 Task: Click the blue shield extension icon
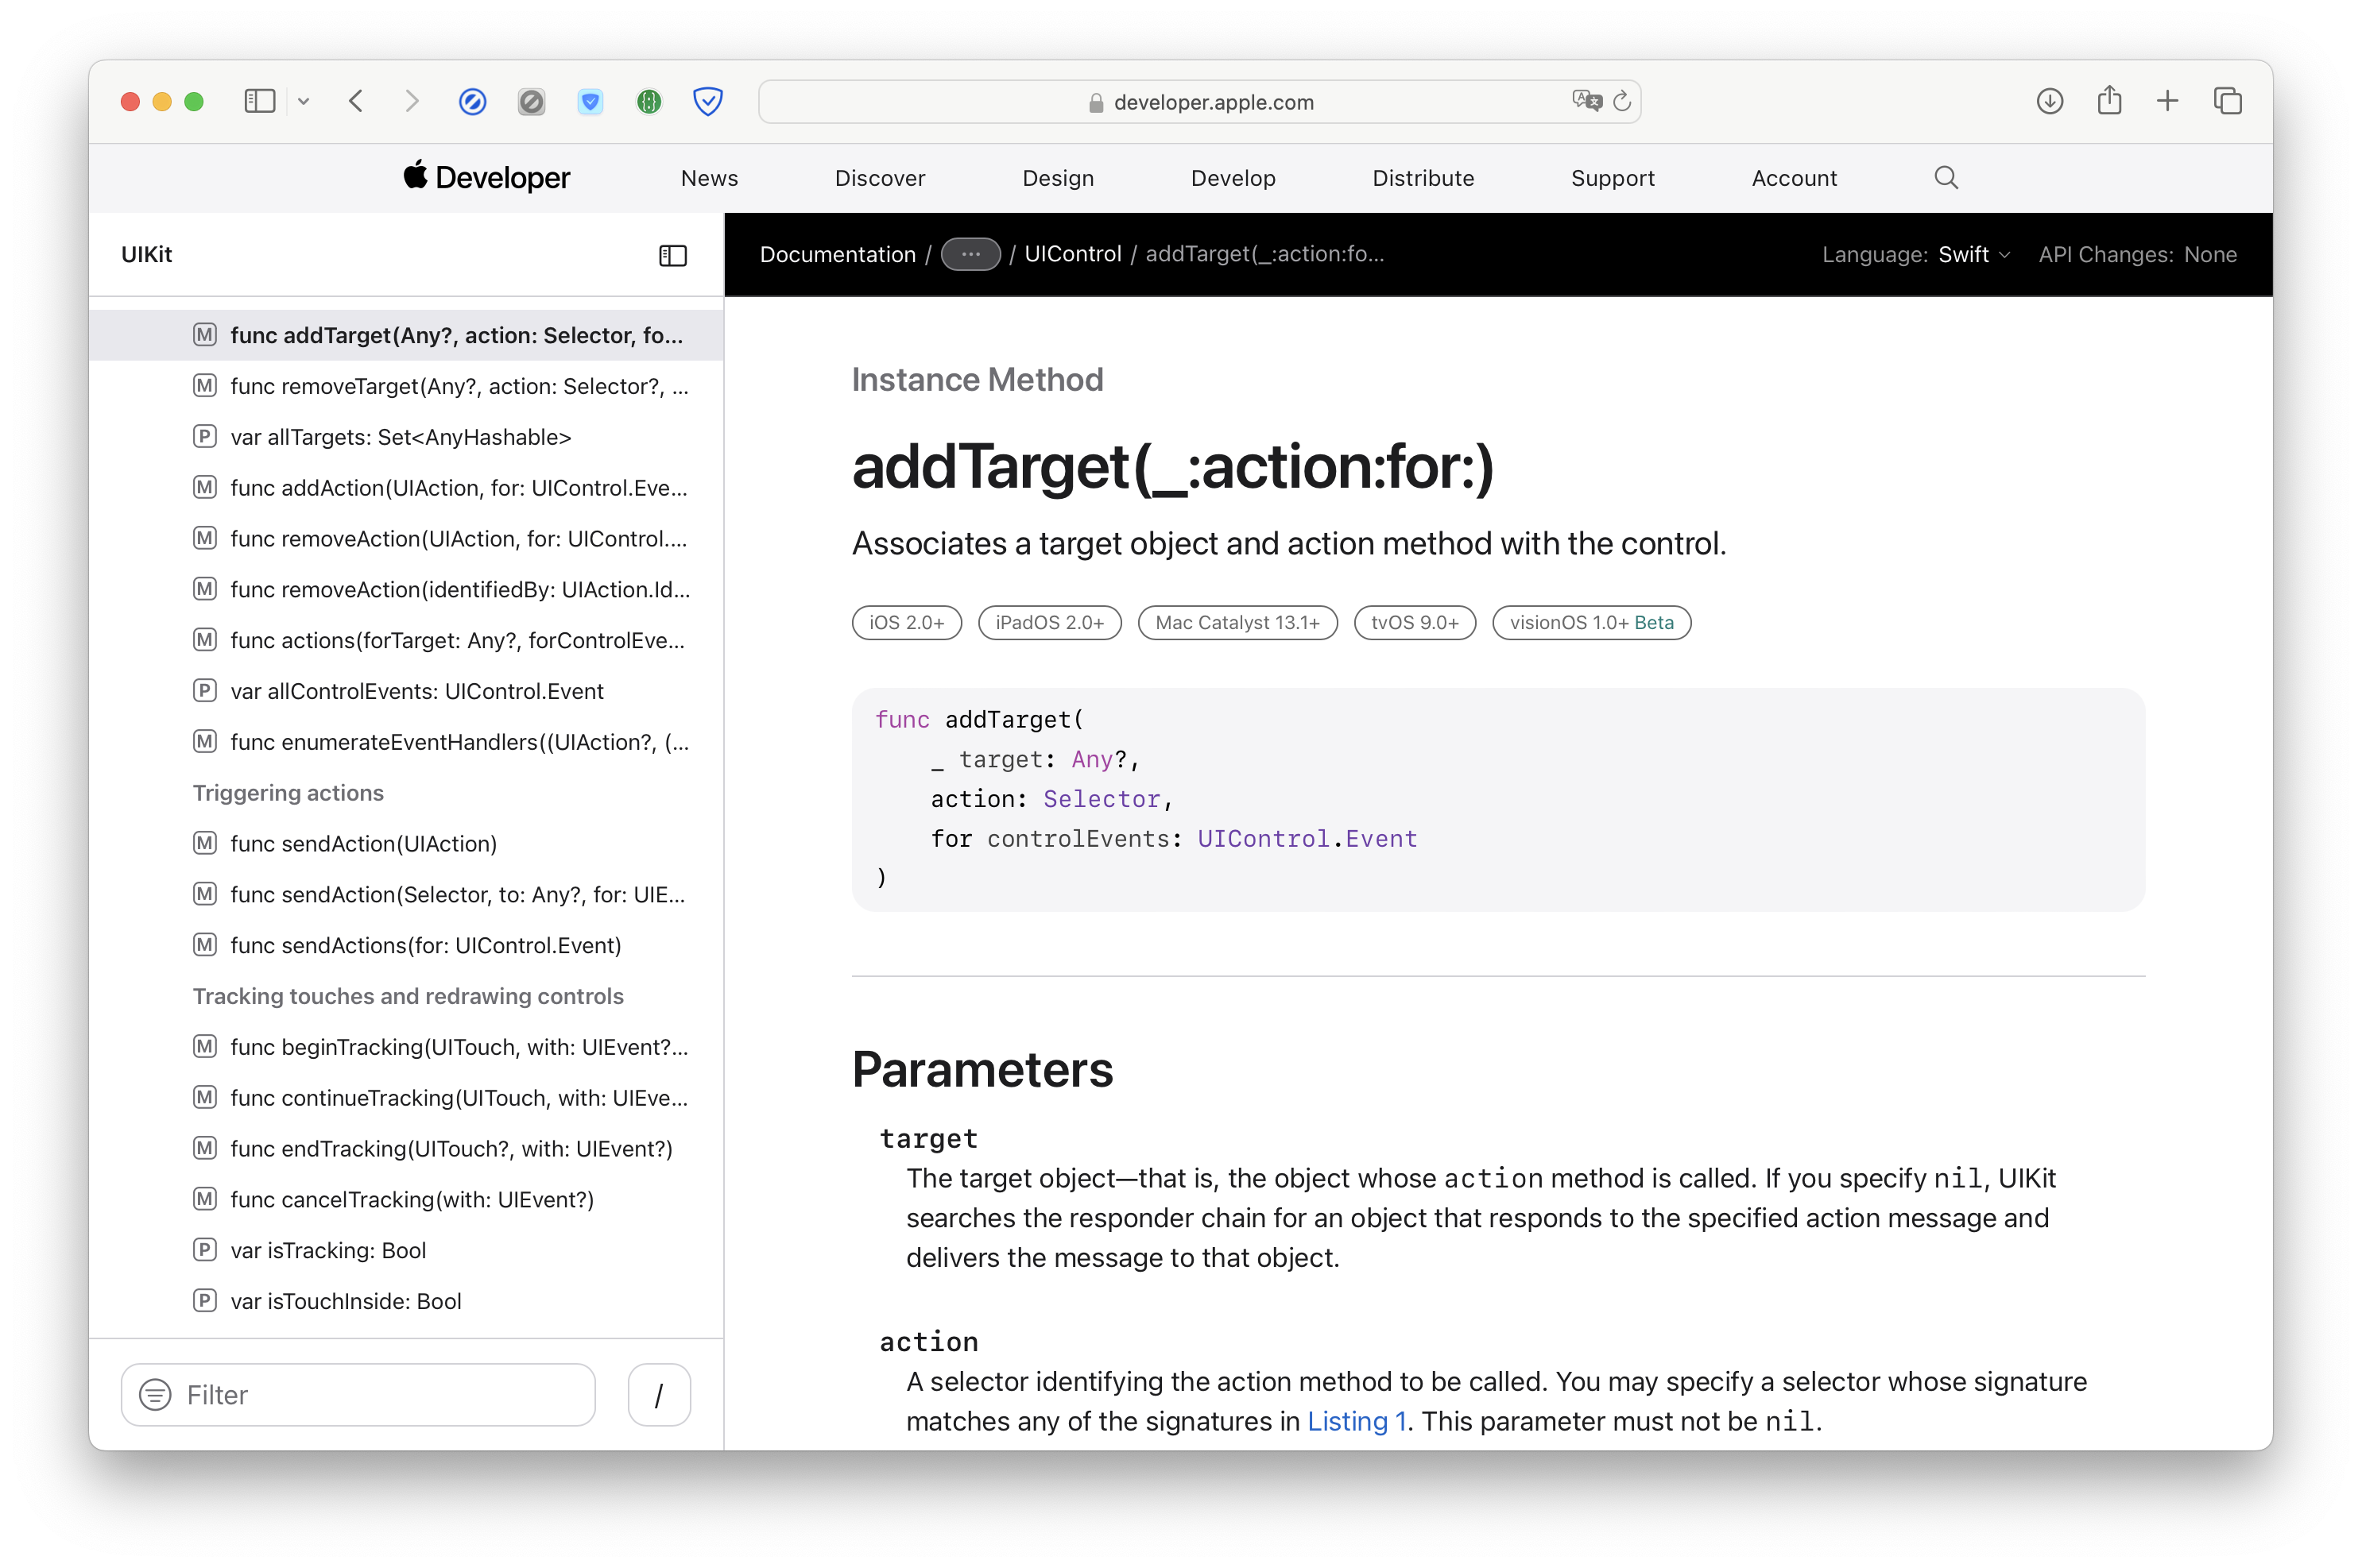tap(707, 101)
